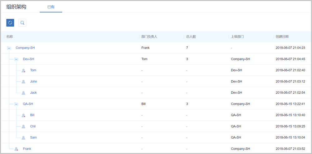The height and width of the screenshot is (154, 312).
Task: Open the Company-SH organization link
Action: point(25,48)
